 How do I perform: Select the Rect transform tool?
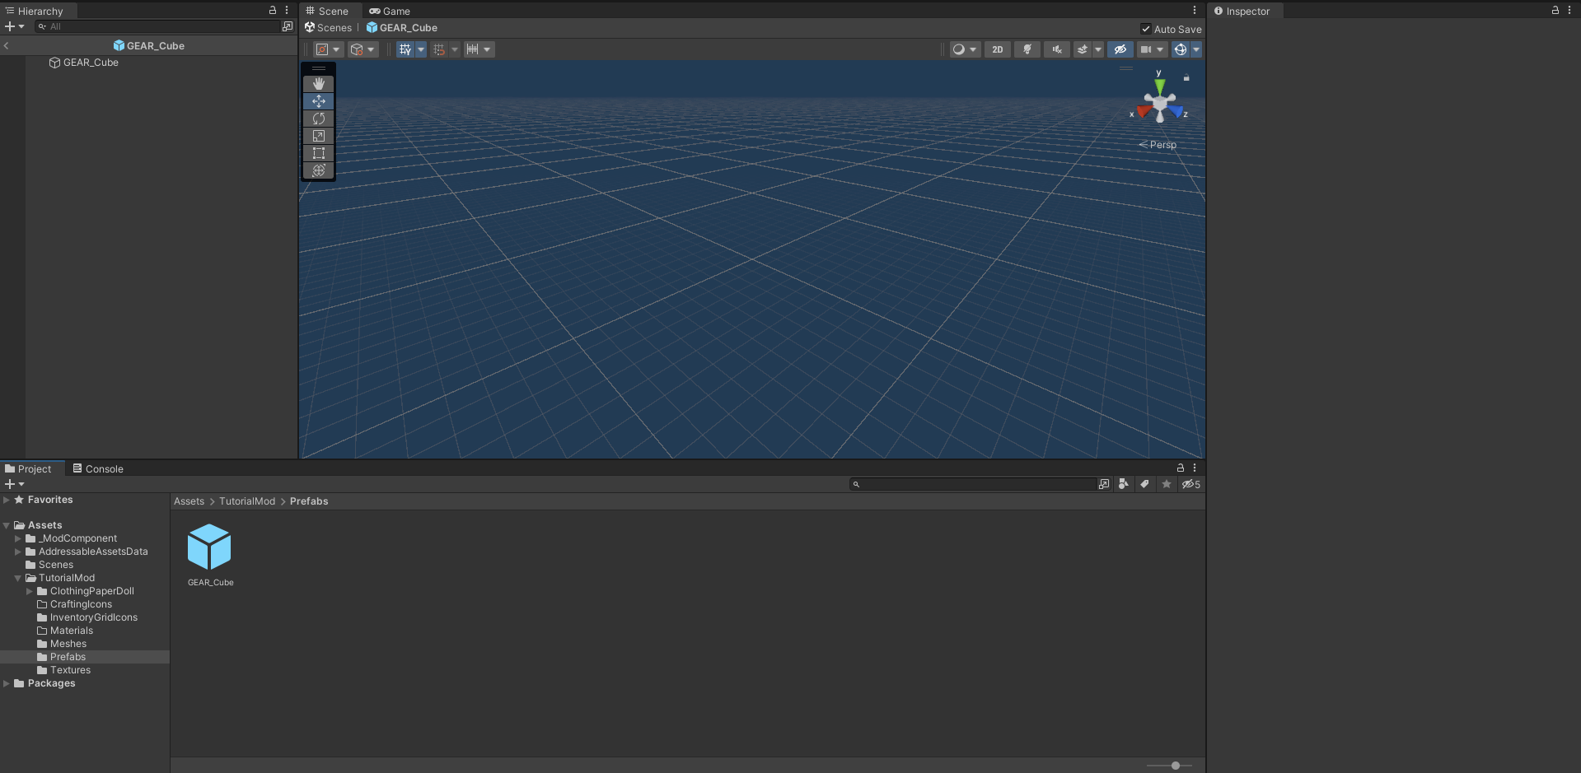[319, 153]
